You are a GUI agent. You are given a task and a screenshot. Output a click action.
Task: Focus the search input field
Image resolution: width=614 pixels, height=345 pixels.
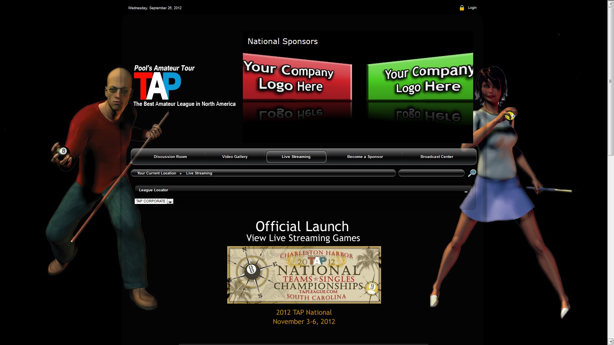431,173
